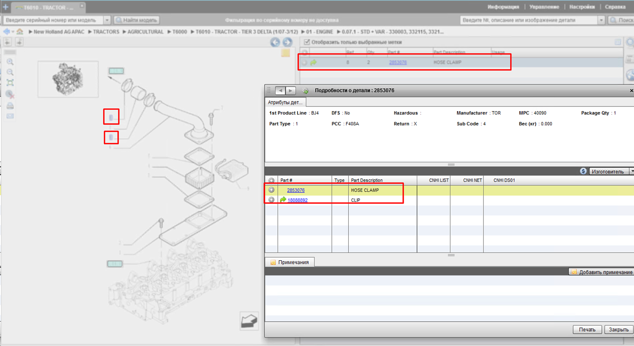Expand the dropdown arrow next to the back icon
634x346 pixels.
pos(13,32)
